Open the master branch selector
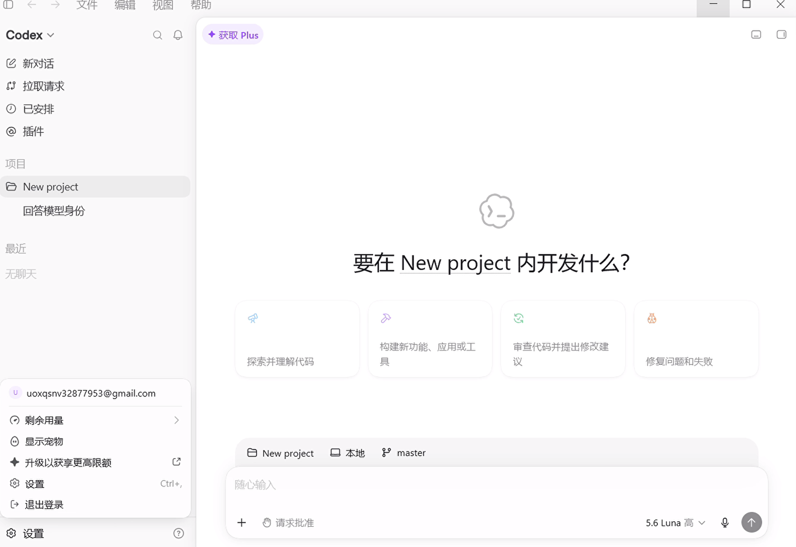The image size is (796, 547). coord(404,453)
